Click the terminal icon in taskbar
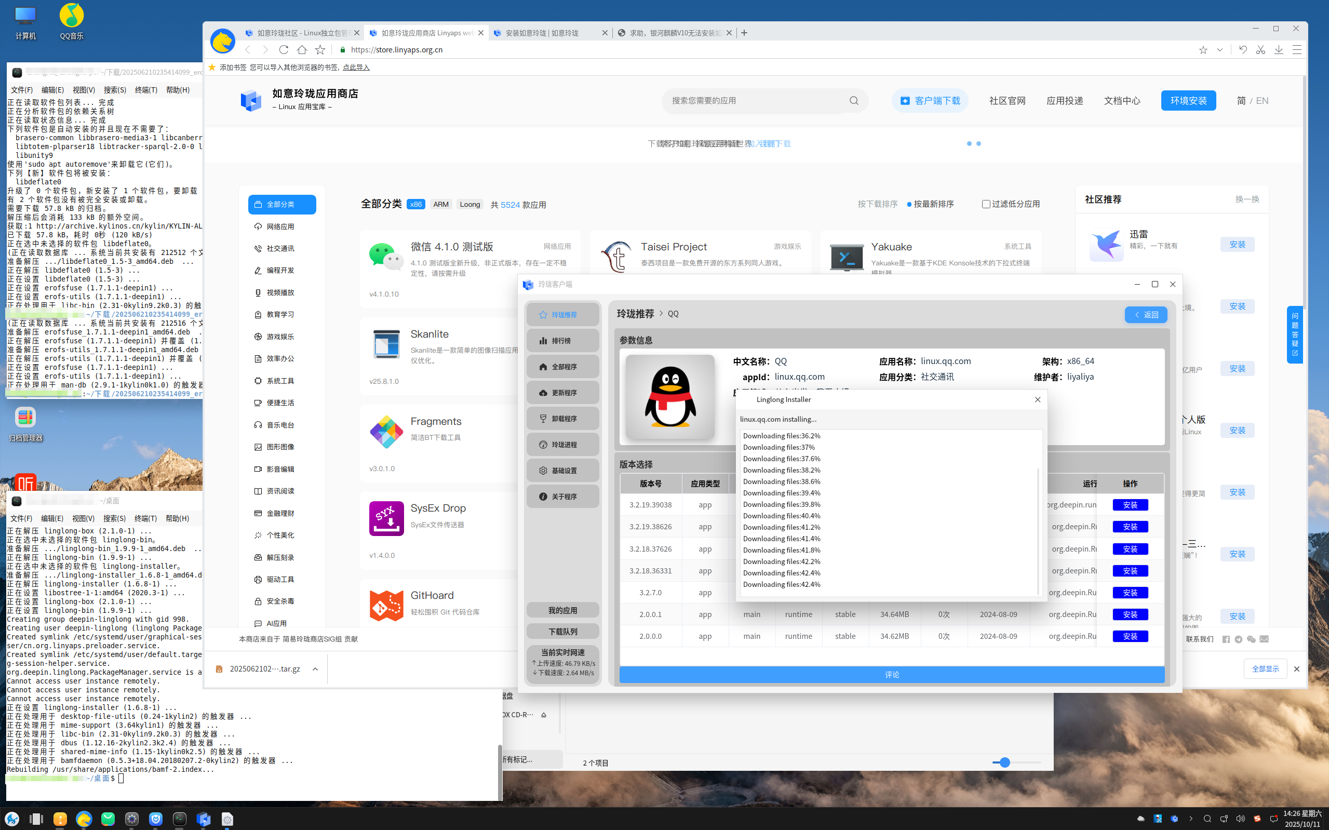Image resolution: width=1329 pixels, height=830 pixels. point(179,819)
